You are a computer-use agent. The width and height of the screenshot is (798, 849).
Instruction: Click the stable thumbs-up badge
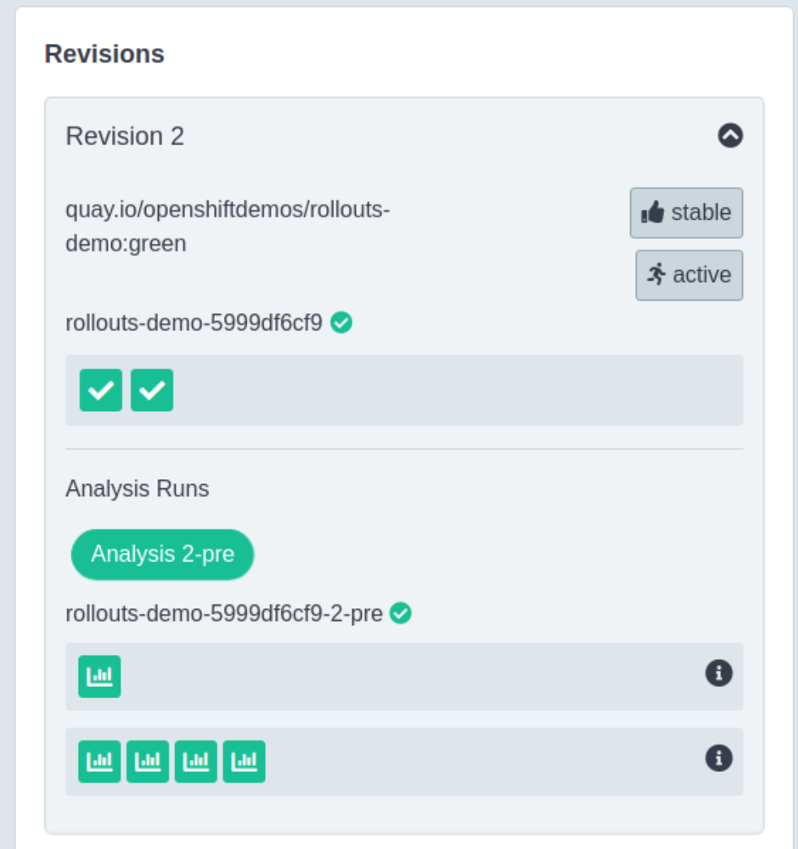pyautogui.click(x=686, y=212)
